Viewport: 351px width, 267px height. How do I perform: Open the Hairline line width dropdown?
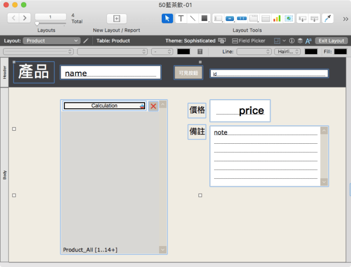click(287, 52)
